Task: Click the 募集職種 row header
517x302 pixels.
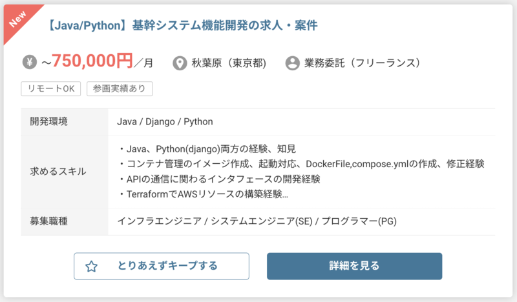Action: [x=49, y=221]
